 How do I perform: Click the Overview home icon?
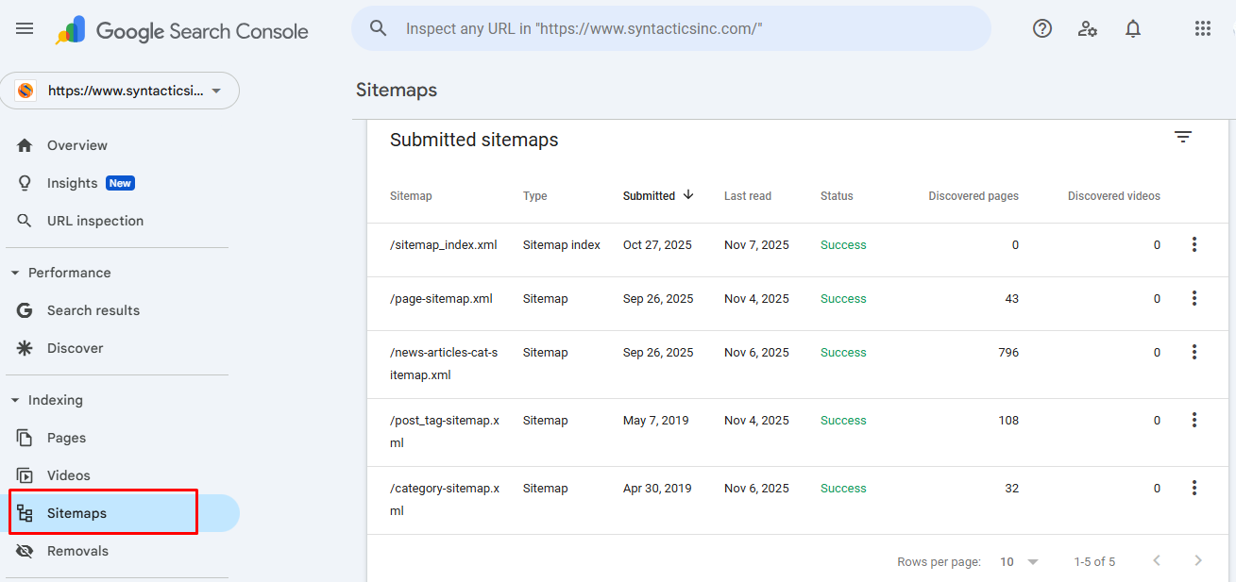tap(25, 145)
